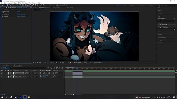Take a snapshot with the camera icon
Viewport: 177px width, 99px height.
[x=56, y=62]
